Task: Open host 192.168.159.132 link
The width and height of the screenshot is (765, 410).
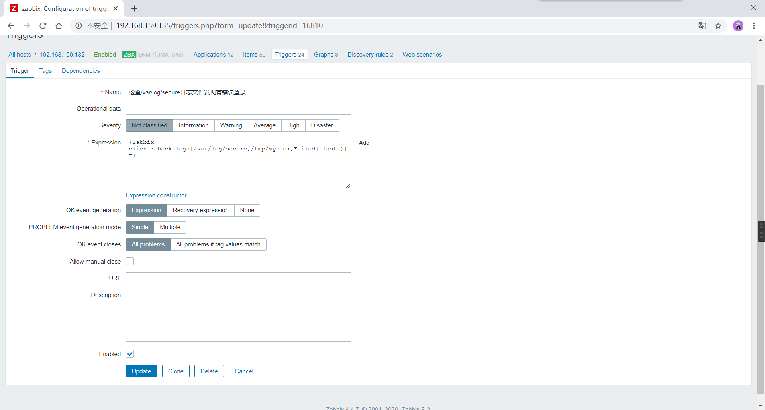Action: click(62, 55)
